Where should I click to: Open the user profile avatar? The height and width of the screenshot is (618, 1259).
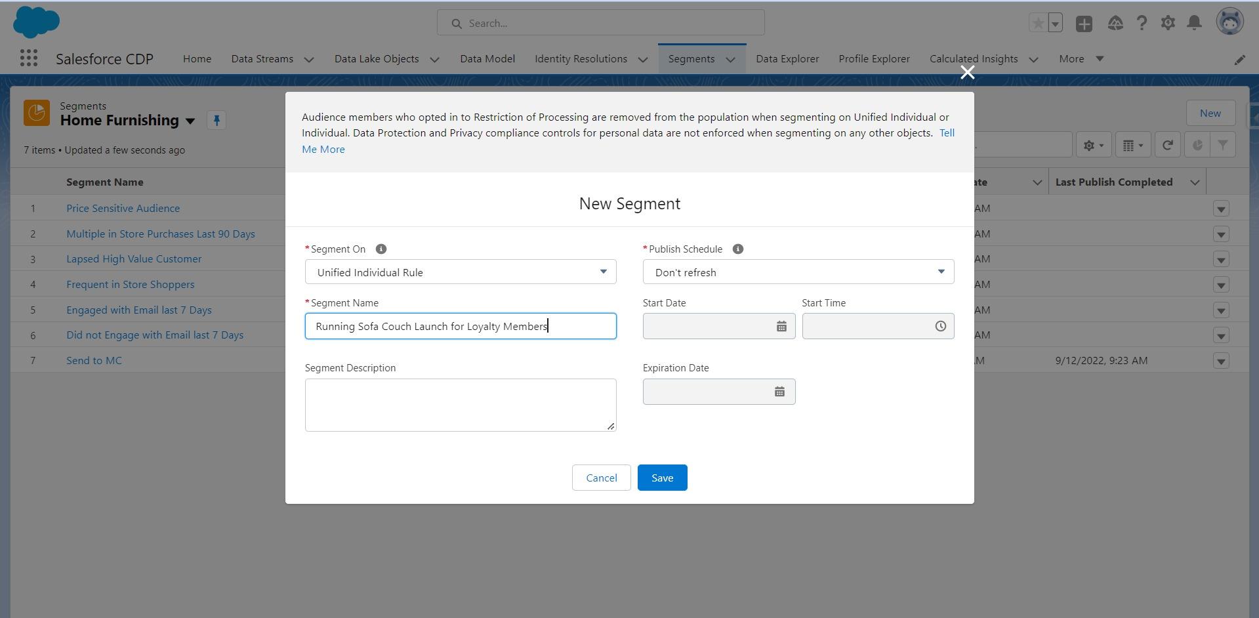[x=1229, y=22]
